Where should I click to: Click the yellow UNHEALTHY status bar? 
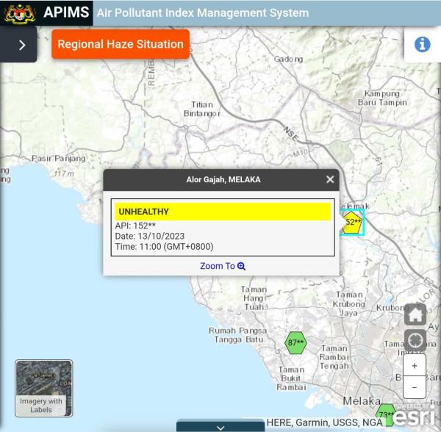click(x=222, y=212)
